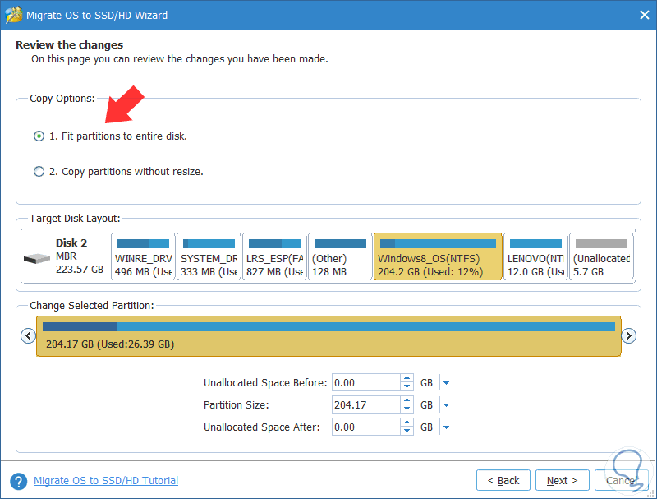Click the Unallocated Space After input field
Viewport: 657px width, 499px height.
point(366,427)
